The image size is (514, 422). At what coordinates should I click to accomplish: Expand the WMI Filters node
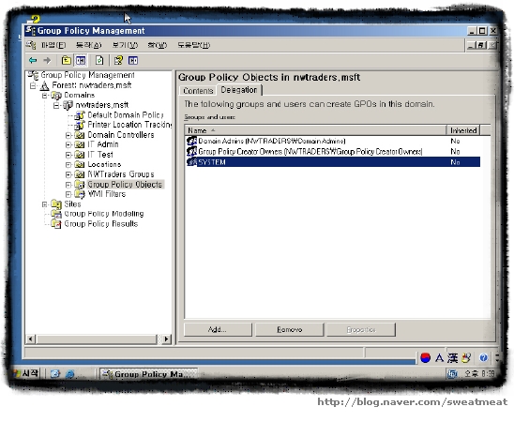click(x=68, y=195)
